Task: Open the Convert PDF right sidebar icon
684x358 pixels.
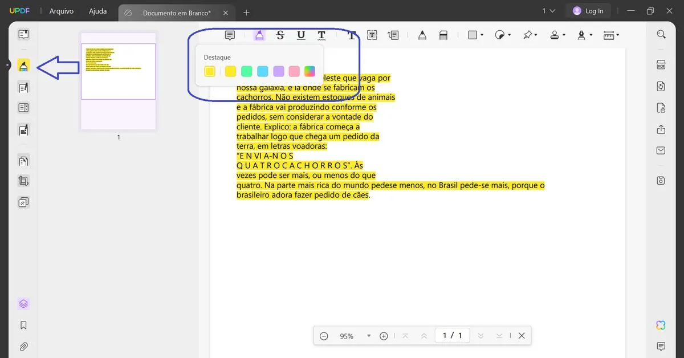Action: 661,86
